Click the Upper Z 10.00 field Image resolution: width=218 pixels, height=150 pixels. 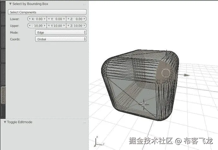tap(76, 26)
